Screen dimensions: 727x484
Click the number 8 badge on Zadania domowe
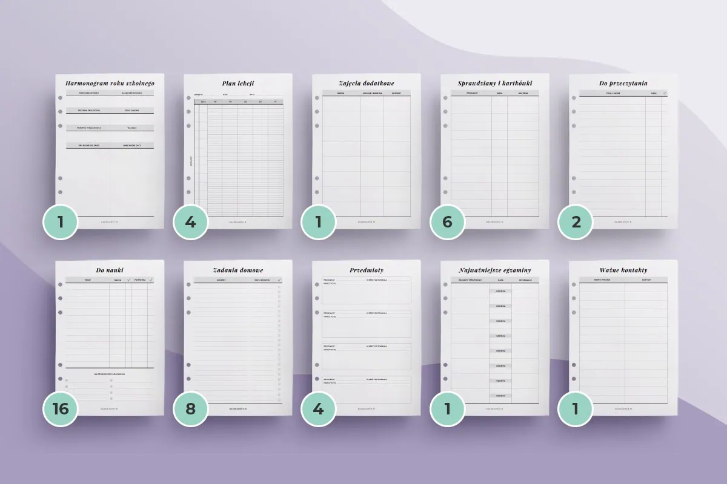click(x=190, y=408)
